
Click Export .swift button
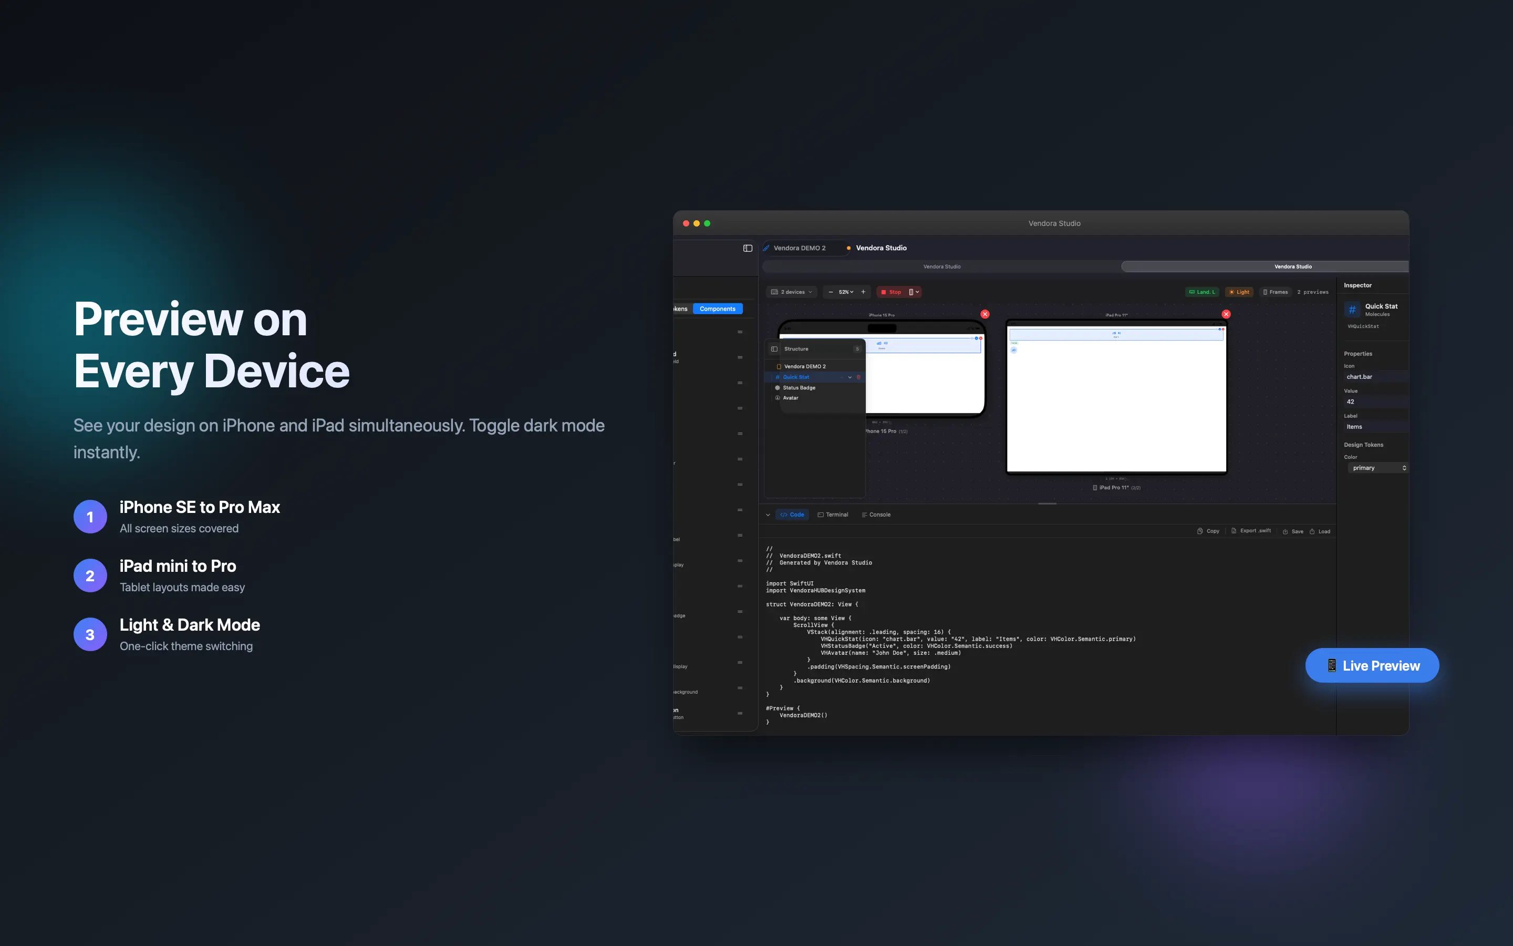1251,531
